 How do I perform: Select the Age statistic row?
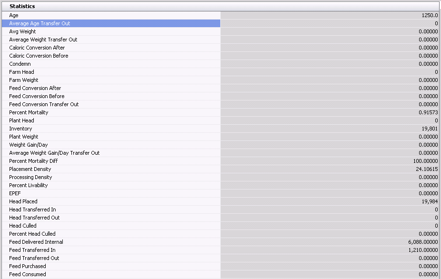(14, 15)
